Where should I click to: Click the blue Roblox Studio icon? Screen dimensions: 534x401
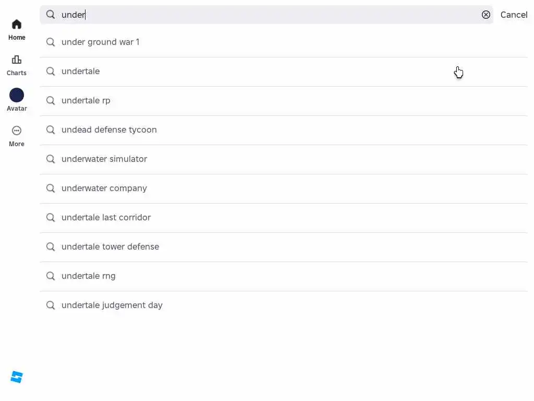[17, 377]
